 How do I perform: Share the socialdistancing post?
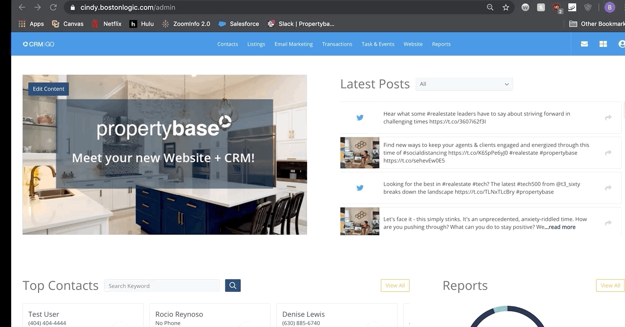[608, 153]
